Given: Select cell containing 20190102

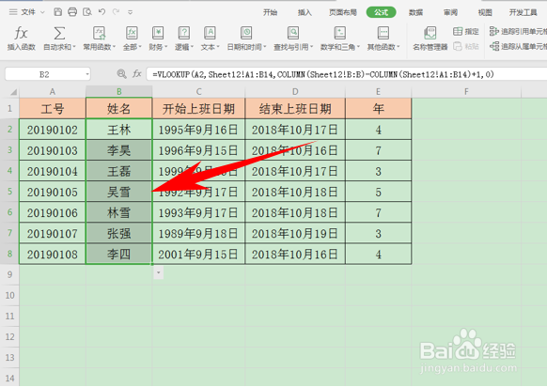Looking at the screenshot, I should [x=53, y=130].
